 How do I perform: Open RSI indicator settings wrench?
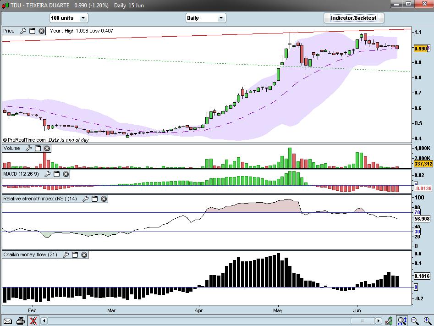click(86, 199)
